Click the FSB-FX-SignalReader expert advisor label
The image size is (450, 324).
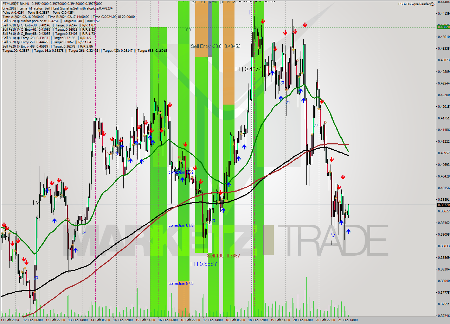coord(414,4)
